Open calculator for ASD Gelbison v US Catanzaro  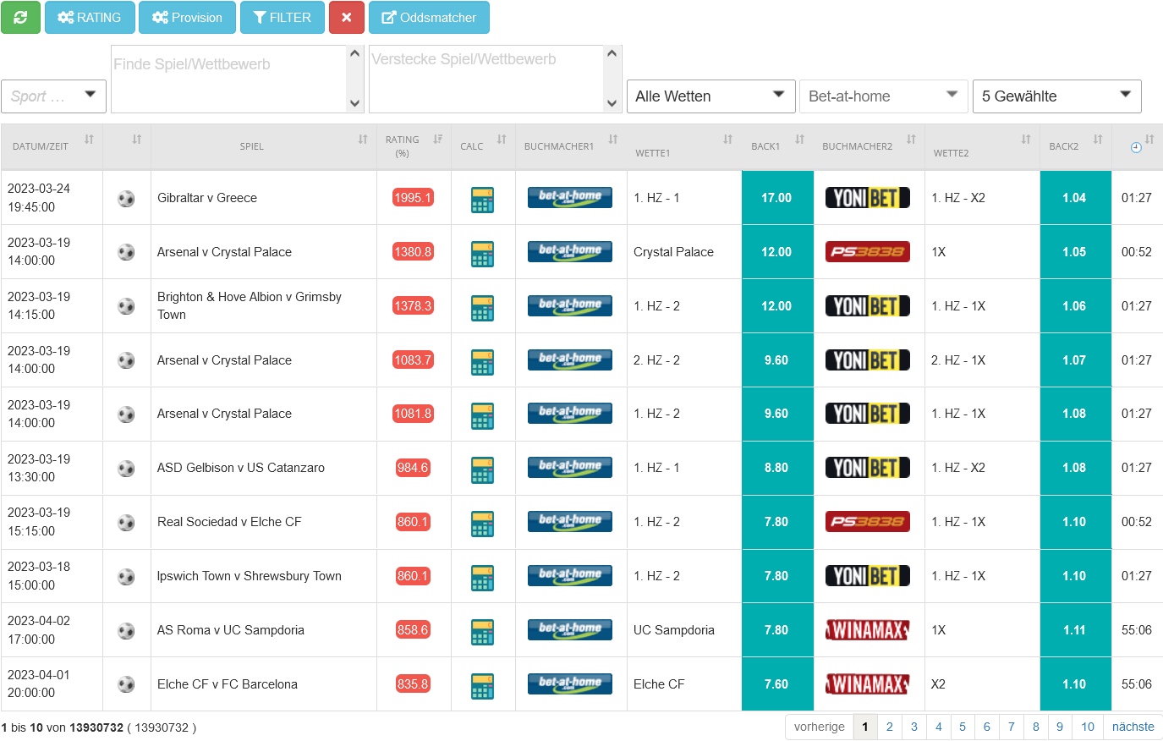click(x=482, y=469)
